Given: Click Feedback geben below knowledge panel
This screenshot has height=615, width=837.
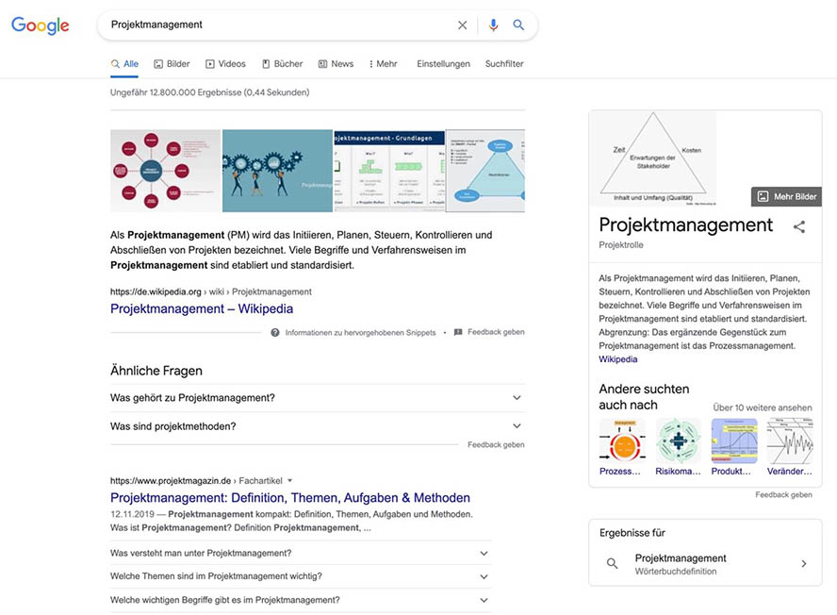Looking at the screenshot, I should click(x=783, y=495).
